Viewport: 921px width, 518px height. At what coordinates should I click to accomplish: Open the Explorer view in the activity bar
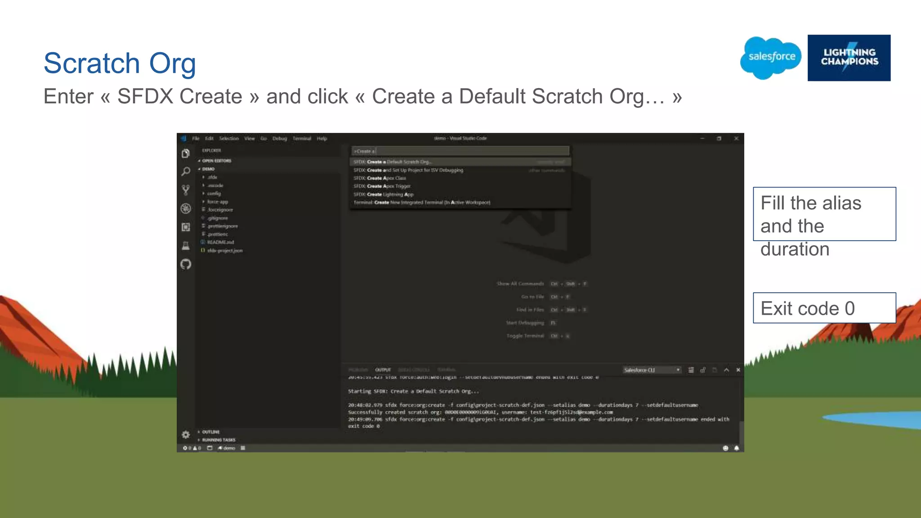click(x=186, y=154)
